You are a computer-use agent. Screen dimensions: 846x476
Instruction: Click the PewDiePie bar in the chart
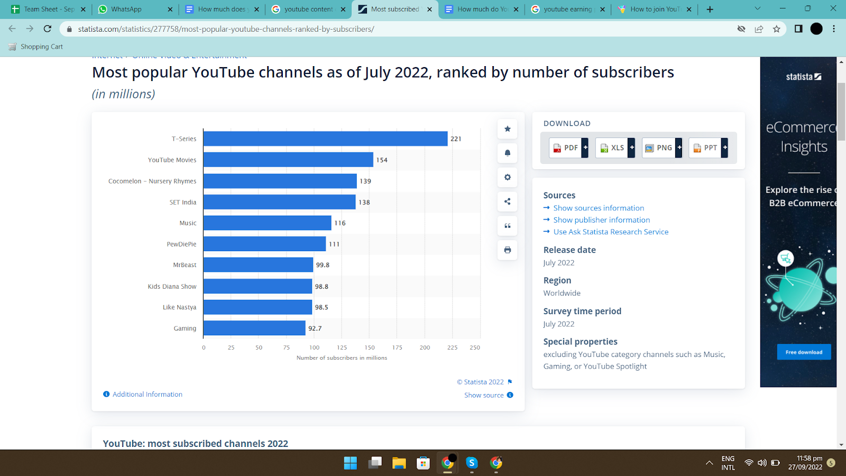[x=264, y=244]
